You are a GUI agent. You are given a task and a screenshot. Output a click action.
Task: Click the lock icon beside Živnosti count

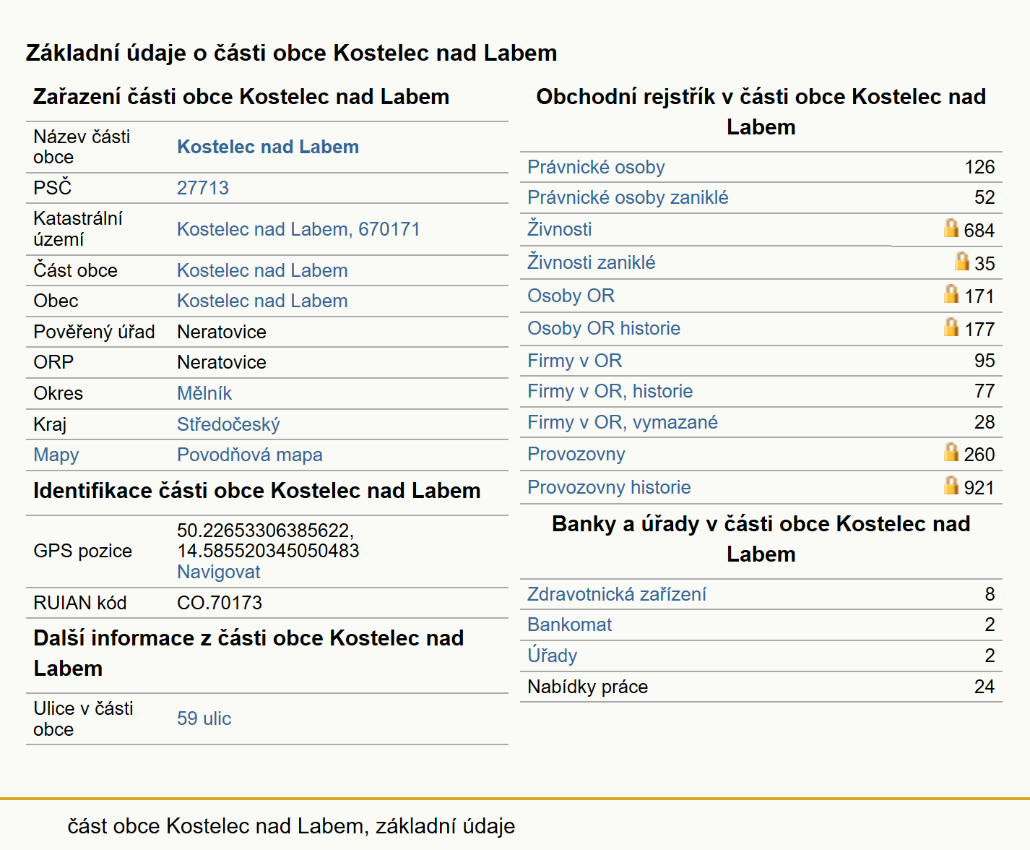[x=951, y=228]
